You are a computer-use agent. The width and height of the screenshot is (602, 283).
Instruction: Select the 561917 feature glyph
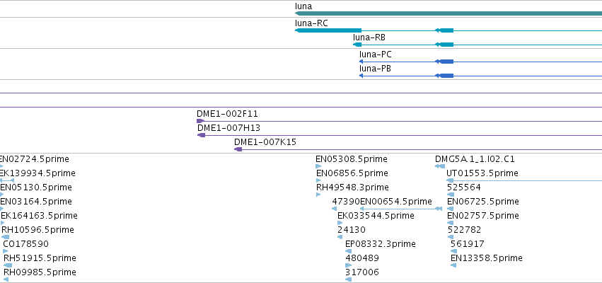454,251
